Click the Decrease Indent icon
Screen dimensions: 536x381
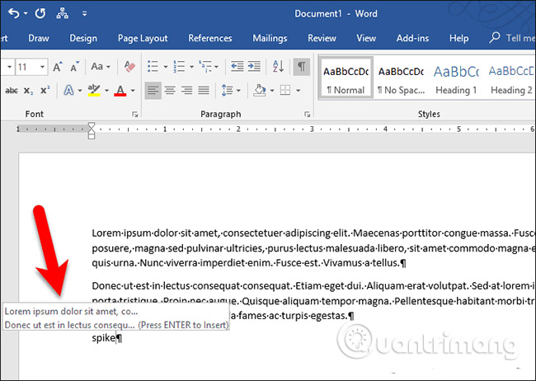(x=236, y=67)
